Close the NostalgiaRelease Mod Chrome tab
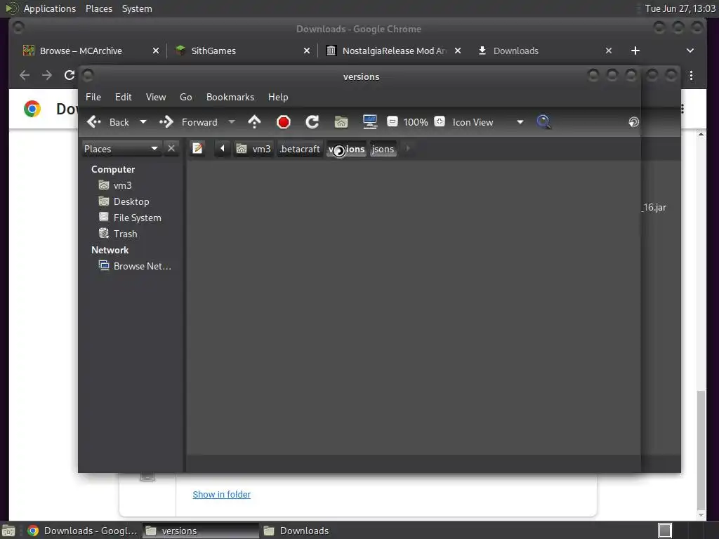Screen dimensions: 719x539 458,51
